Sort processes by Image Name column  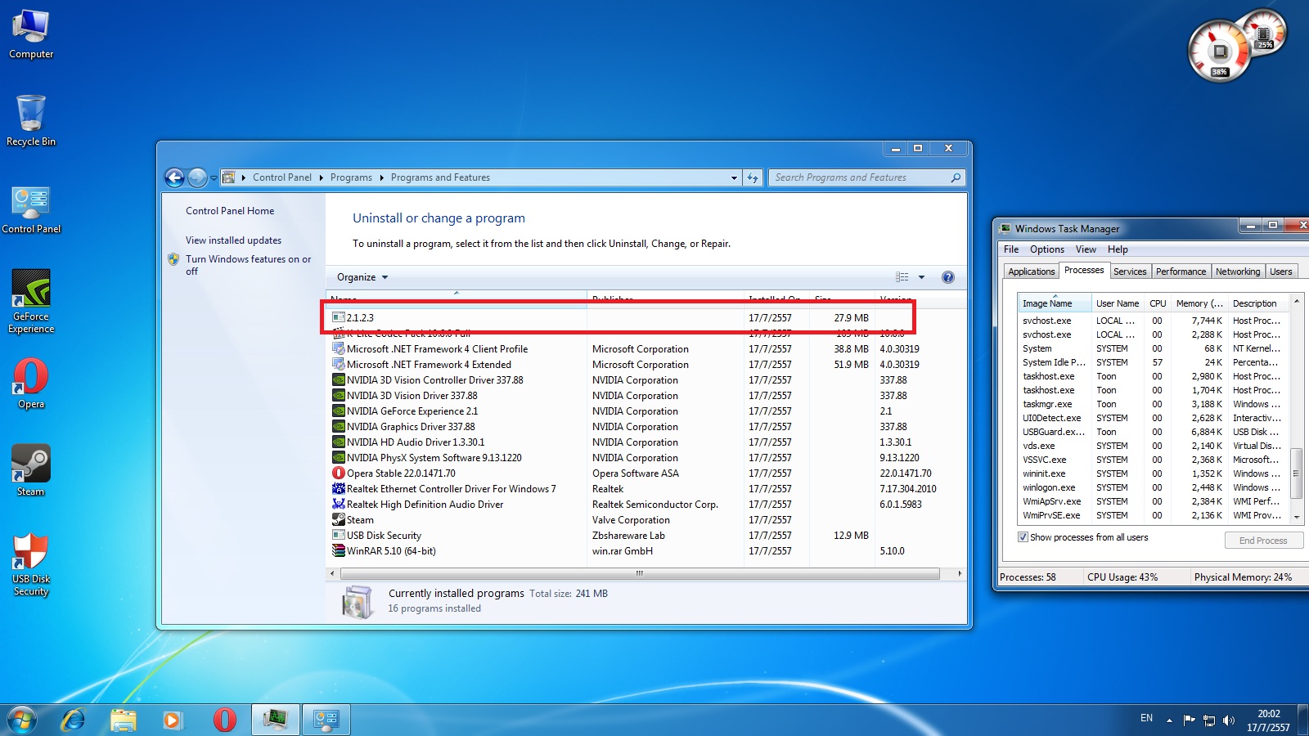click(x=1055, y=303)
